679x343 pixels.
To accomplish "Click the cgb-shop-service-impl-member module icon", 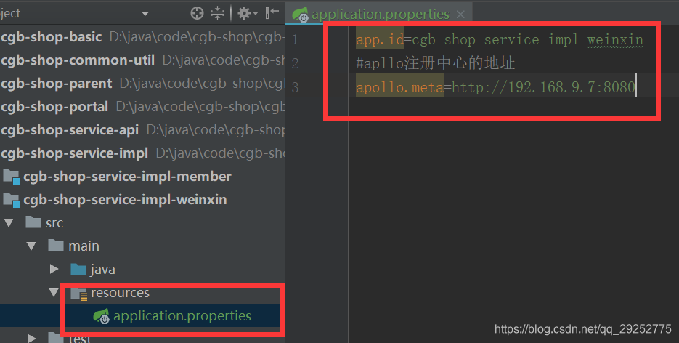I will pyautogui.click(x=12, y=177).
